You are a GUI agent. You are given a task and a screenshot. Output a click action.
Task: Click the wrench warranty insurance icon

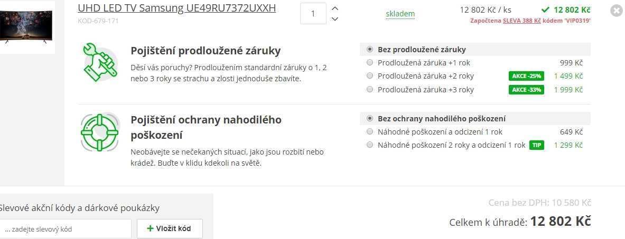tap(100, 62)
